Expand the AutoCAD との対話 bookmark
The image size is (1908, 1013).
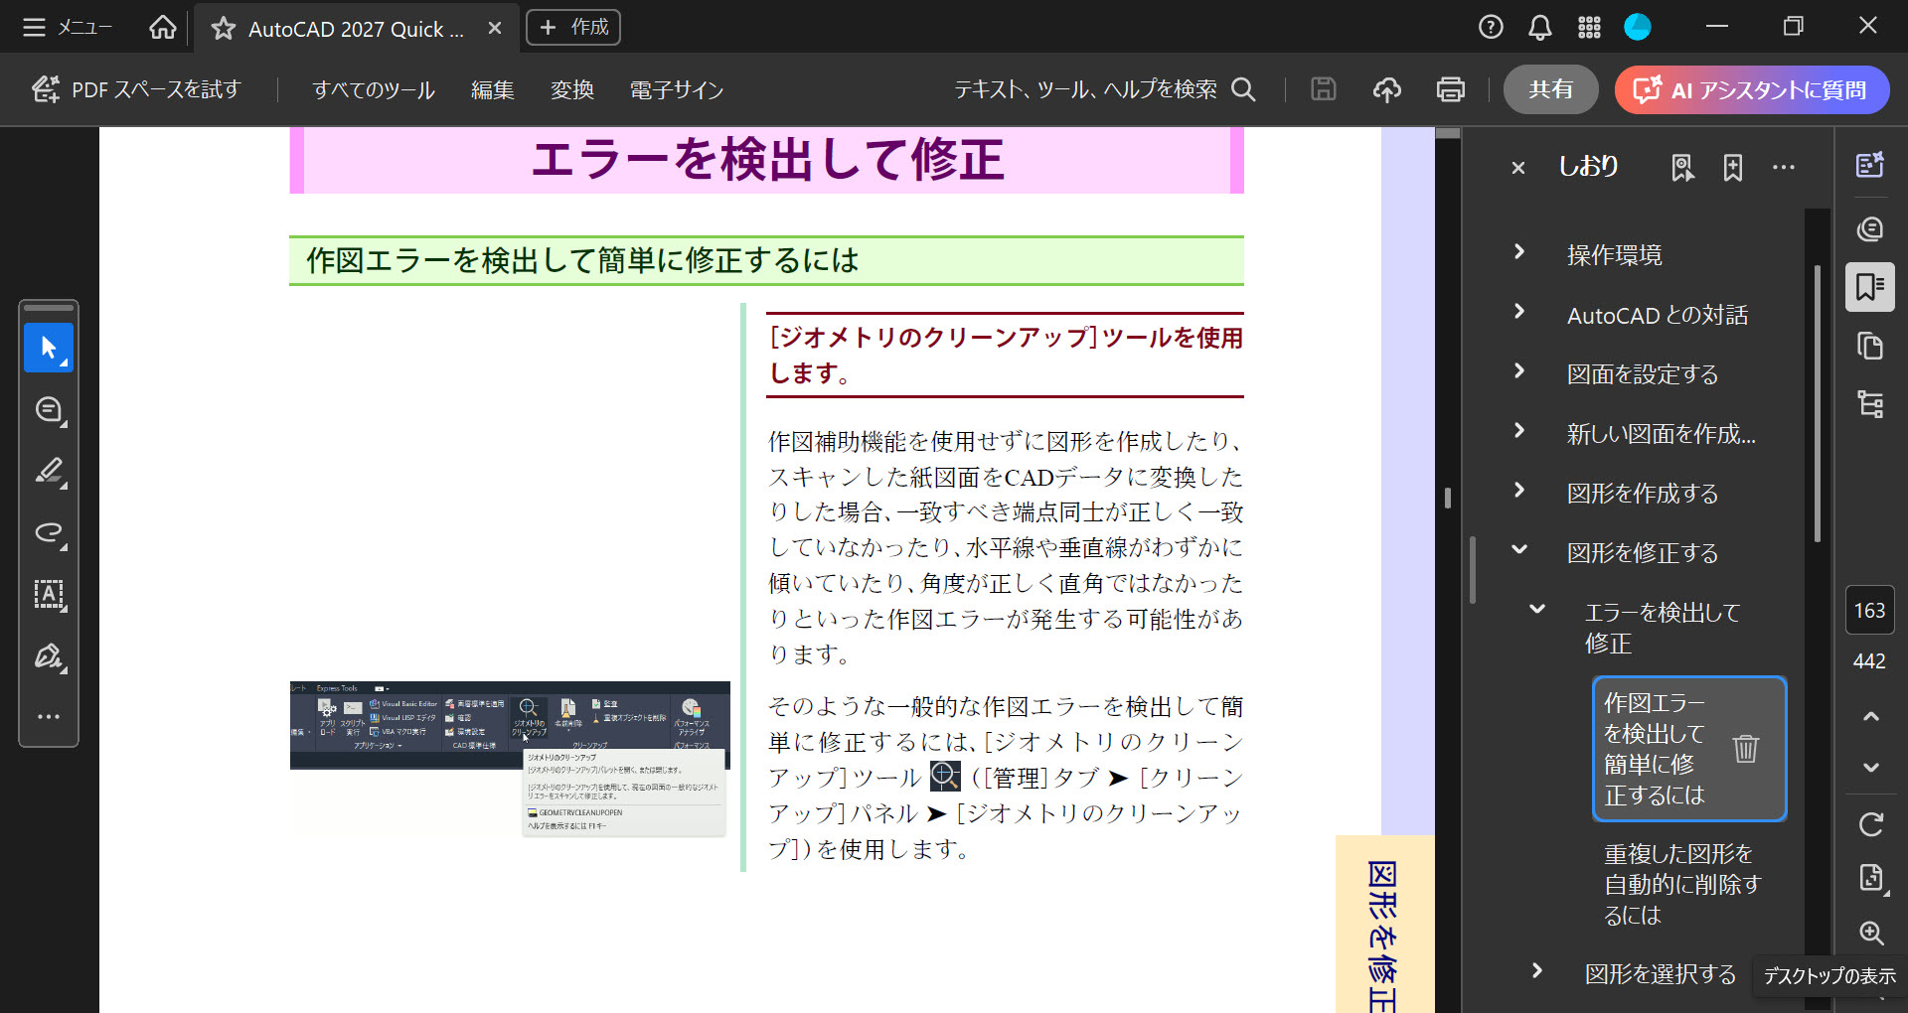tap(1518, 312)
